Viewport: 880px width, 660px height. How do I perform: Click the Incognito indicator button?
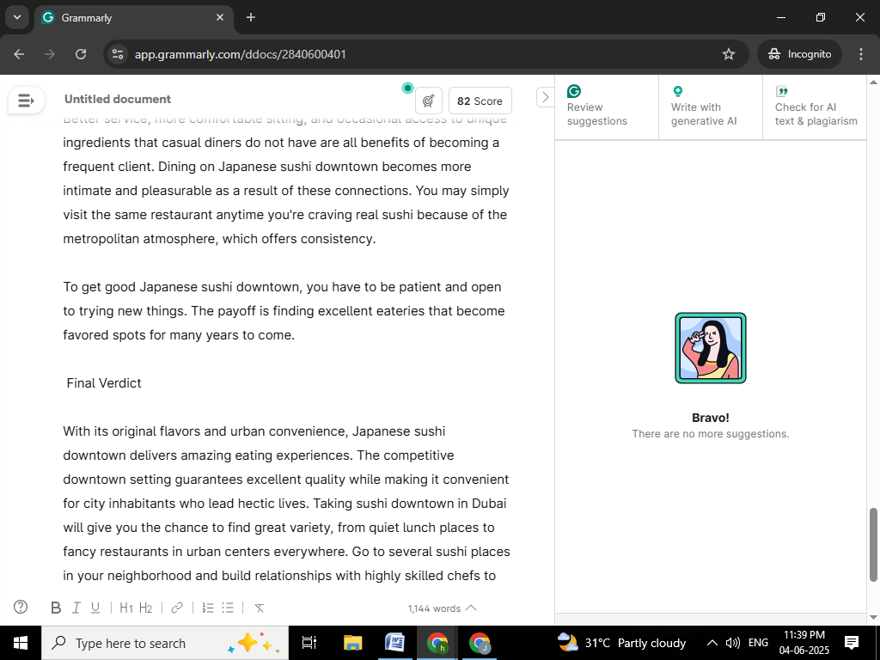pos(799,54)
